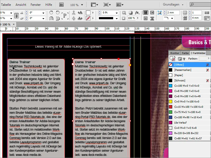Open the stroke style dropdown
Viewport: 211px width, 158px height.
click(117, 18)
